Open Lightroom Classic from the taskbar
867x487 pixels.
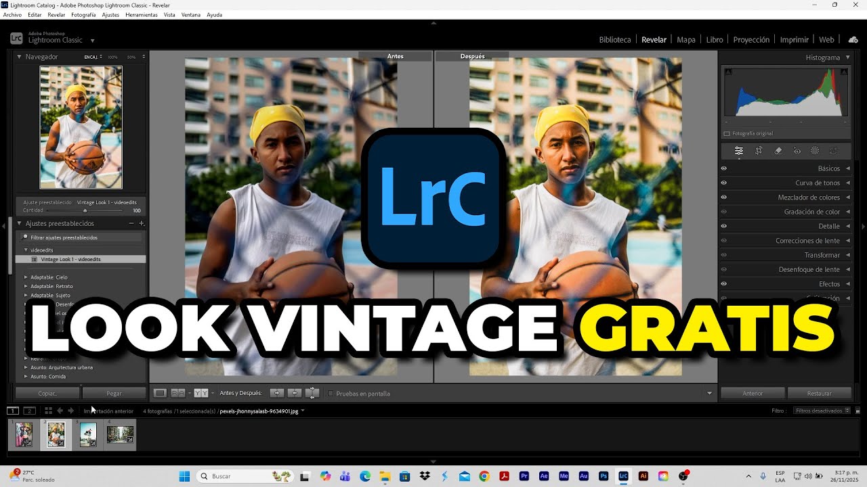point(623,476)
